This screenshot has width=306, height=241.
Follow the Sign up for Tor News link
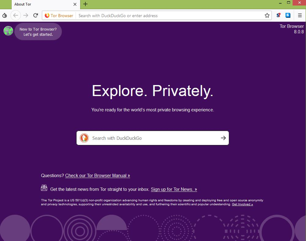tap(174, 189)
